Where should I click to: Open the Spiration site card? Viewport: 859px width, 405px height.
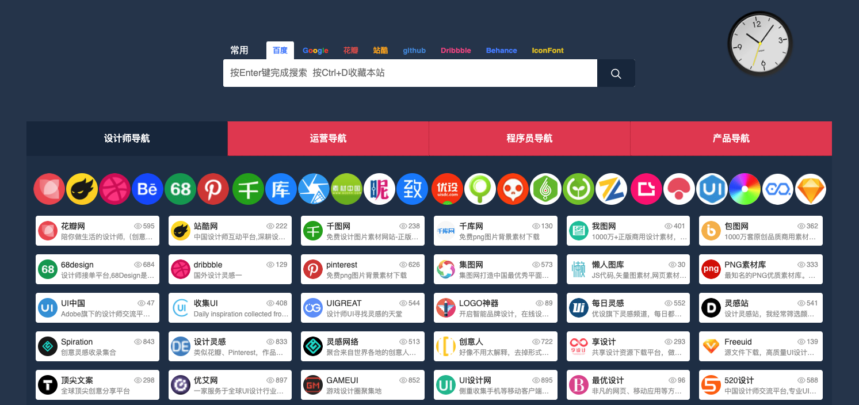click(97, 346)
